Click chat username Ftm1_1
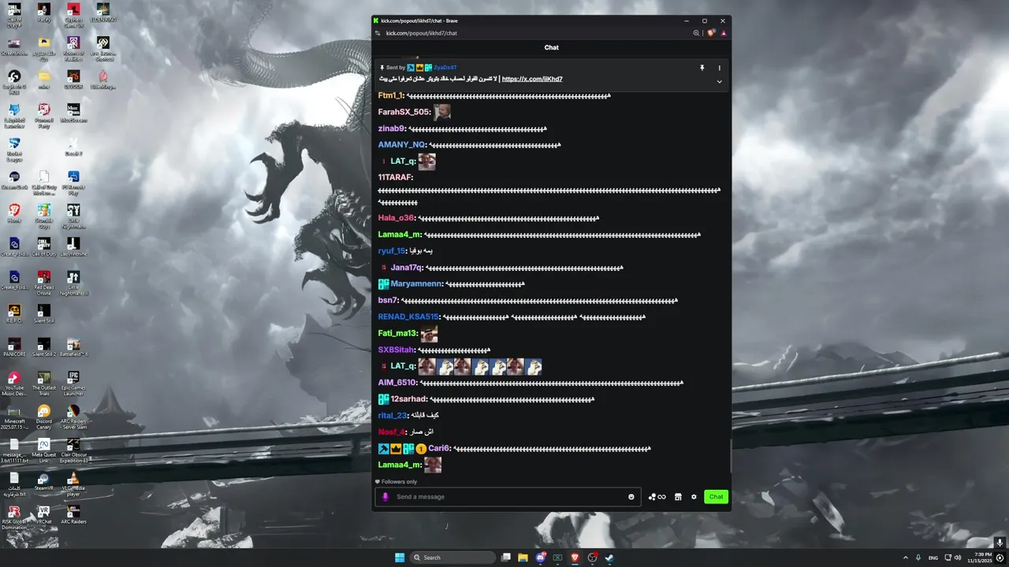The width and height of the screenshot is (1009, 567). click(x=391, y=95)
